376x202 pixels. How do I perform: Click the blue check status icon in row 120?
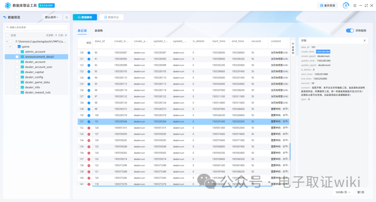[89, 52]
